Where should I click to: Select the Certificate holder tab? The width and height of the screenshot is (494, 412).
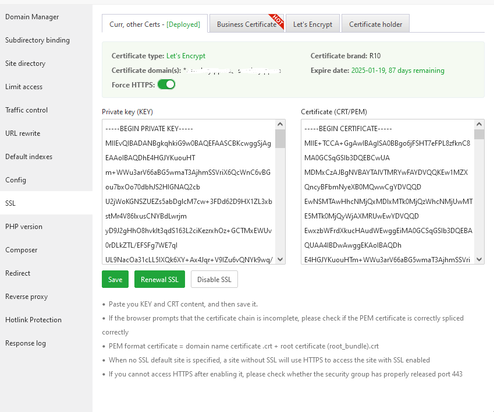(x=375, y=24)
